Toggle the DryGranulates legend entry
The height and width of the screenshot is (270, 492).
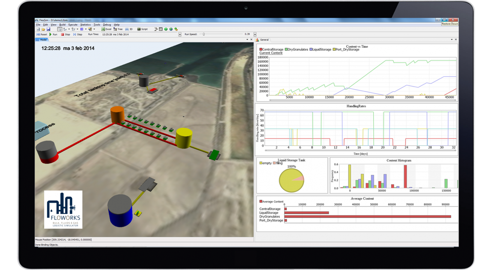[297, 49]
